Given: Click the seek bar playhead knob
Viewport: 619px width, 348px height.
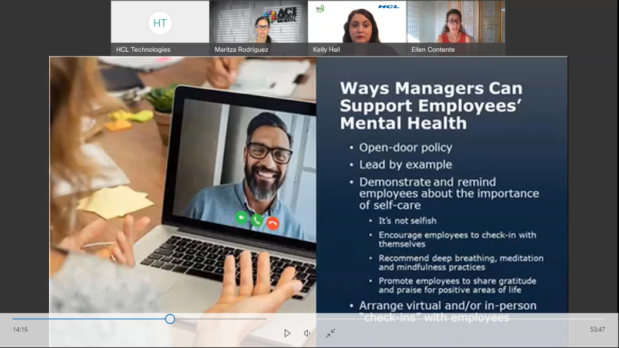Looking at the screenshot, I should pos(170,319).
